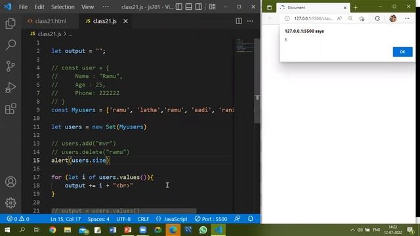Click the alert(users.size) line

point(80,160)
